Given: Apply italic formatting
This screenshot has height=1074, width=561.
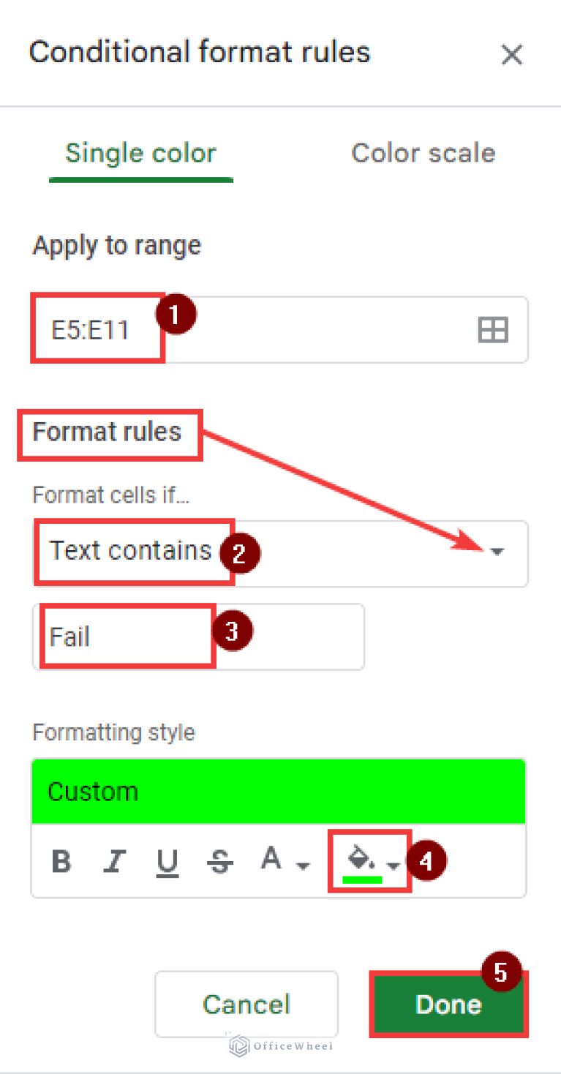Looking at the screenshot, I should 115,861.
